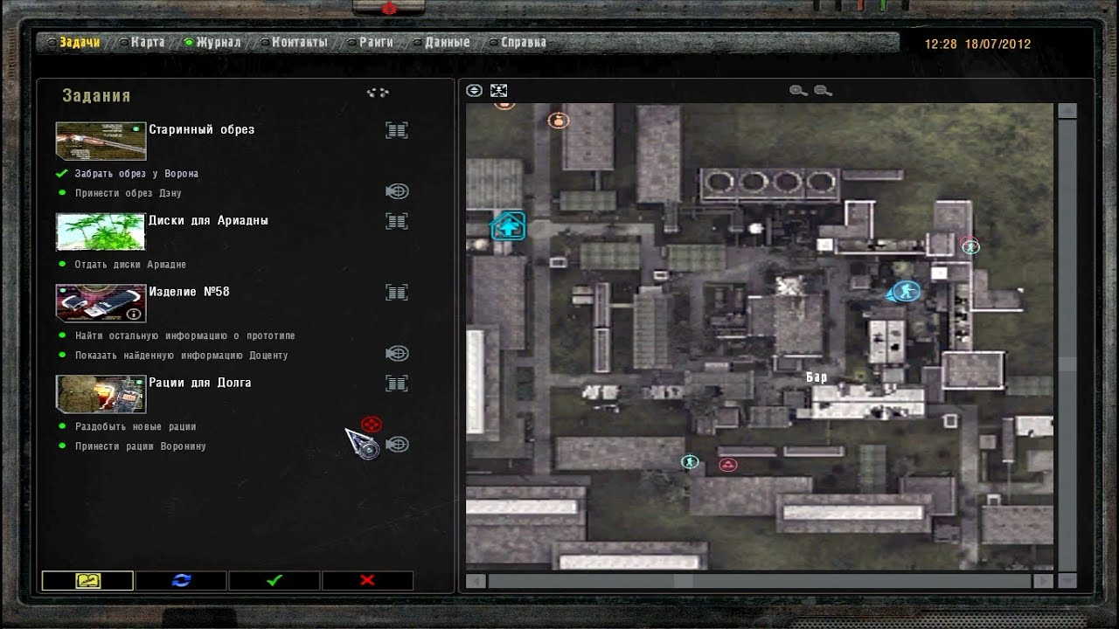Open description of Изделие №58 task
The image size is (1119, 629).
coord(397,292)
